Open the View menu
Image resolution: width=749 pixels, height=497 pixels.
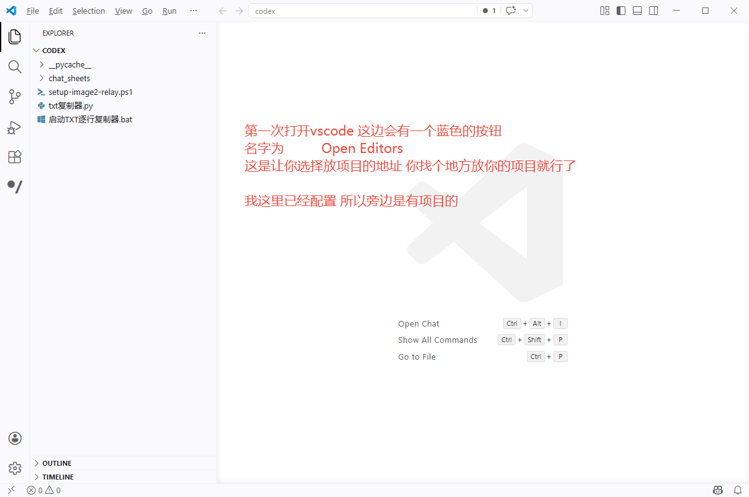click(x=124, y=11)
